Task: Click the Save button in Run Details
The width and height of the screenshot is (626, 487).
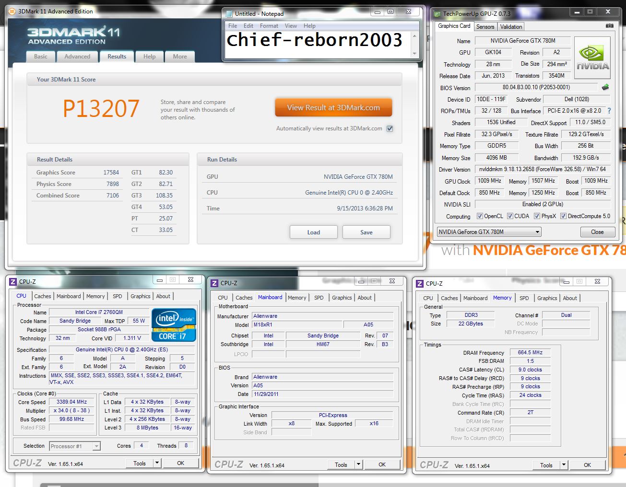Action: [x=366, y=232]
